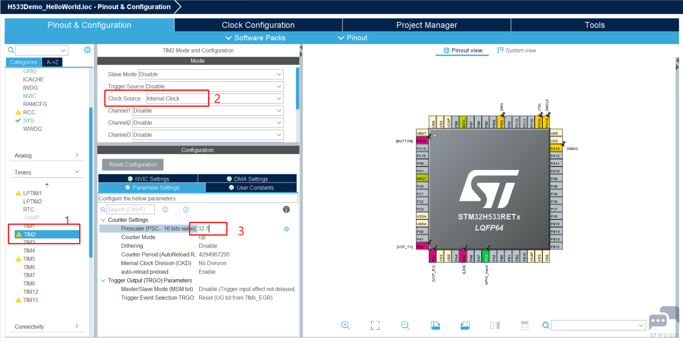Click the Mode panel vertical scrollbar
Screen dimensions: 683x342
(298, 88)
